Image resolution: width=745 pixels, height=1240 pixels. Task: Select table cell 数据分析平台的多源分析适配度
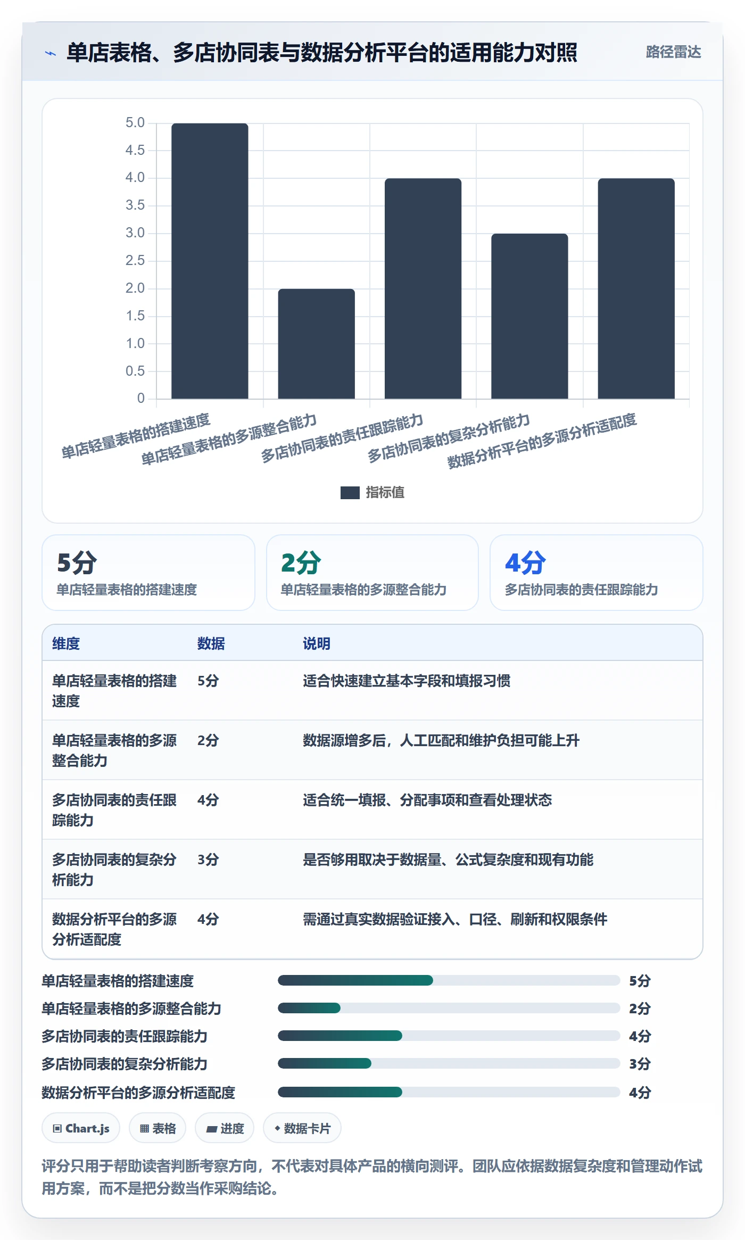pyautogui.click(x=114, y=929)
